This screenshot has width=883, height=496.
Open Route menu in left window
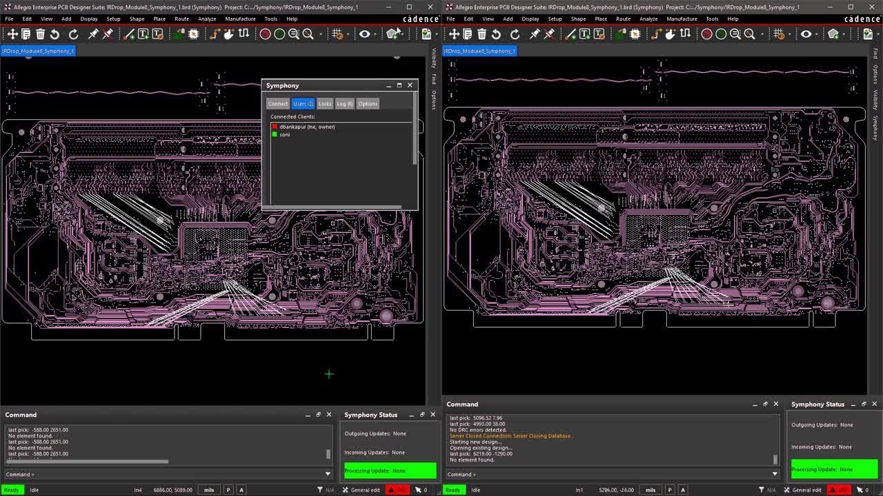(181, 19)
